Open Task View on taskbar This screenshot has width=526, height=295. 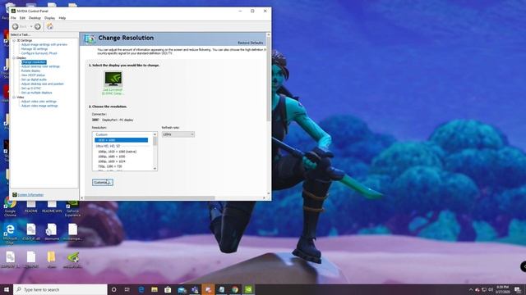(127, 289)
